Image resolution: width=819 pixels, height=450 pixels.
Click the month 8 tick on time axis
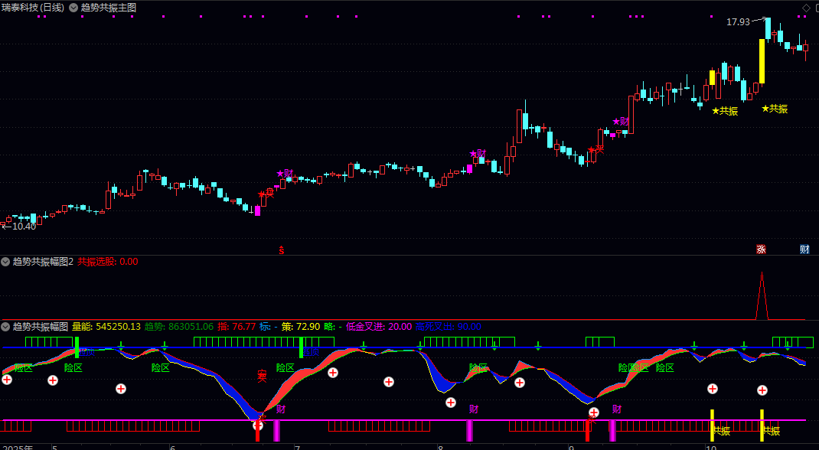click(440, 448)
